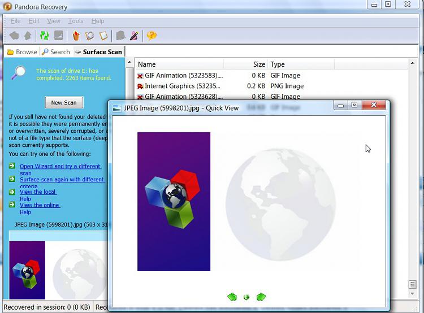Open the Edit menu
This screenshot has height=313, width=424.
coord(34,21)
